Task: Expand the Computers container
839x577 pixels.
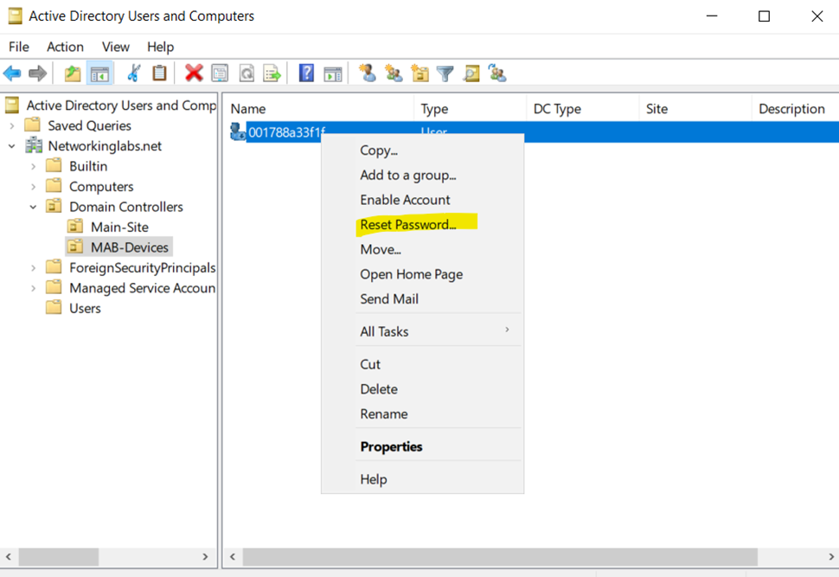Action: point(33,187)
